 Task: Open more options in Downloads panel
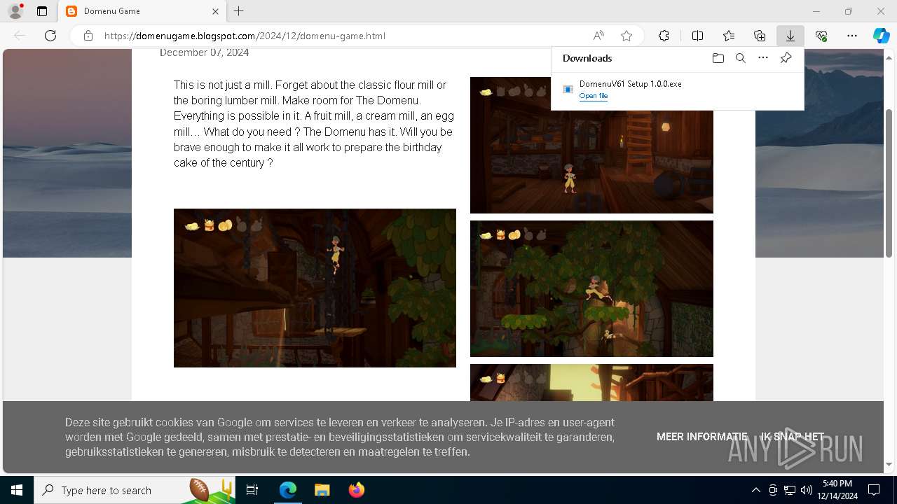click(763, 58)
